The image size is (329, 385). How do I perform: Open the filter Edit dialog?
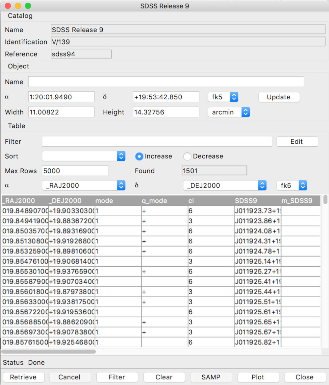click(x=297, y=141)
